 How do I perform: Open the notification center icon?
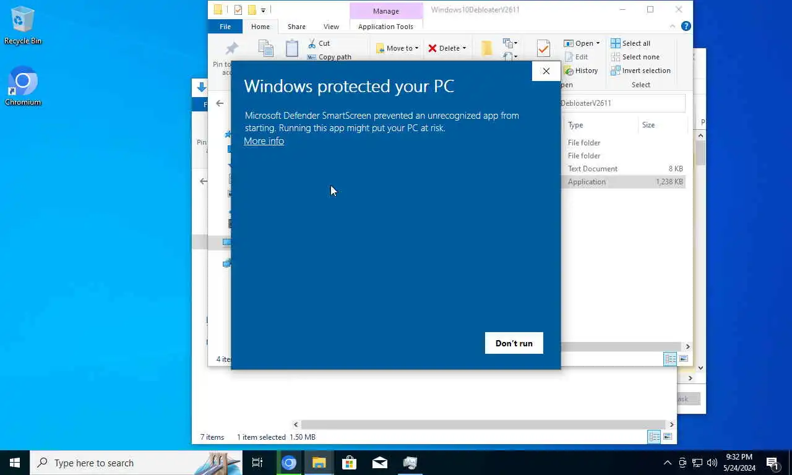[x=773, y=463]
